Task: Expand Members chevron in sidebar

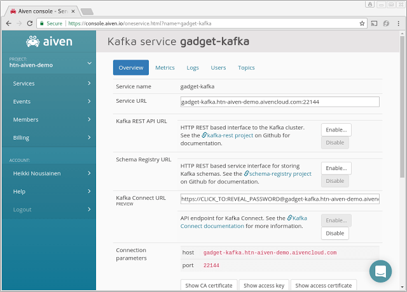Action: pyautogui.click(x=89, y=119)
